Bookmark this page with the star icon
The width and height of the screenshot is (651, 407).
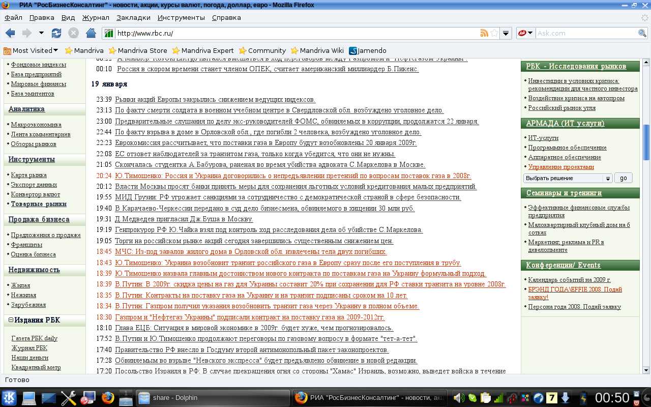494,33
